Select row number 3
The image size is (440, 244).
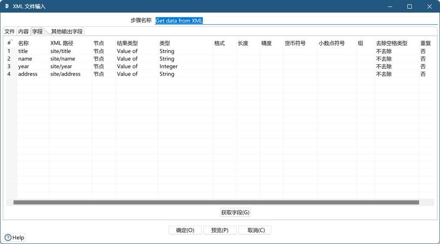(11, 66)
